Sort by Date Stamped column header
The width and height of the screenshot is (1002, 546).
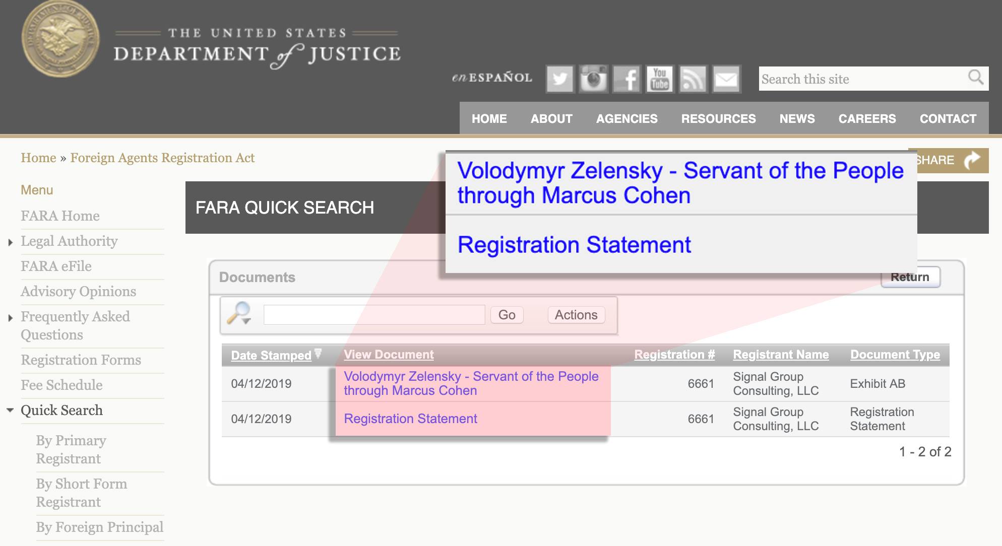pos(271,355)
